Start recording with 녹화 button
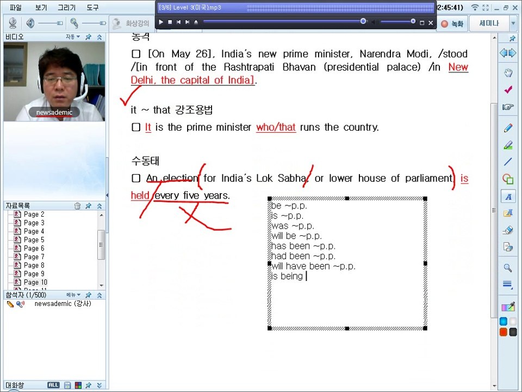Image resolution: width=522 pixels, height=392 pixels. pyautogui.click(x=452, y=23)
